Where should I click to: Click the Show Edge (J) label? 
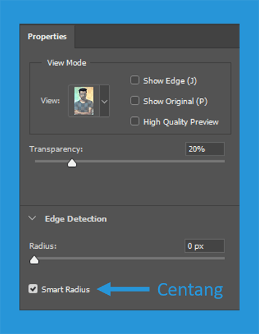click(x=170, y=81)
